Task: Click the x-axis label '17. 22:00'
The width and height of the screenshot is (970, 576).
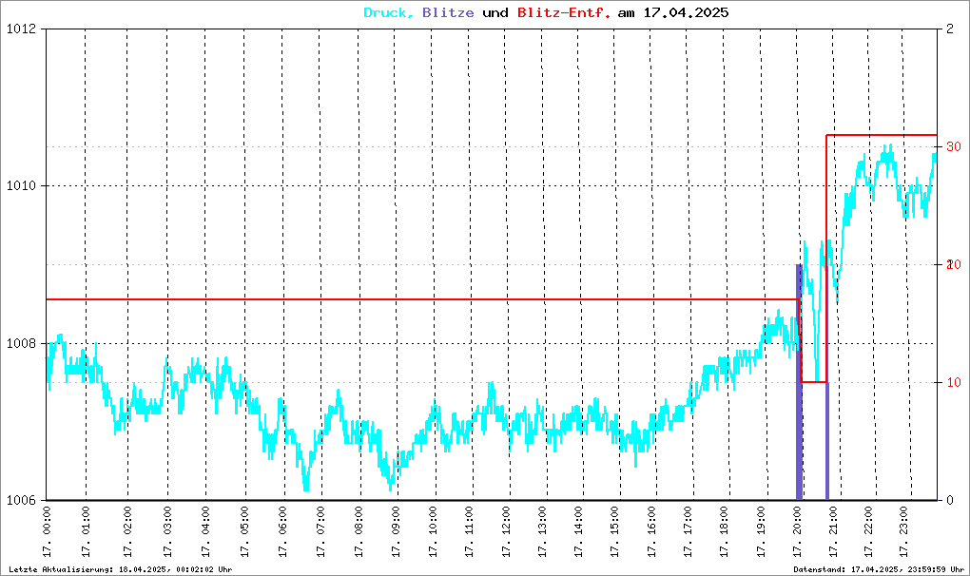Action: [x=869, y=532]
